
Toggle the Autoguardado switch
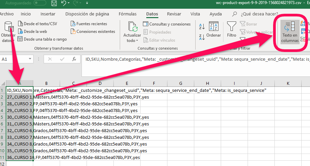click(x=40, y=3)
